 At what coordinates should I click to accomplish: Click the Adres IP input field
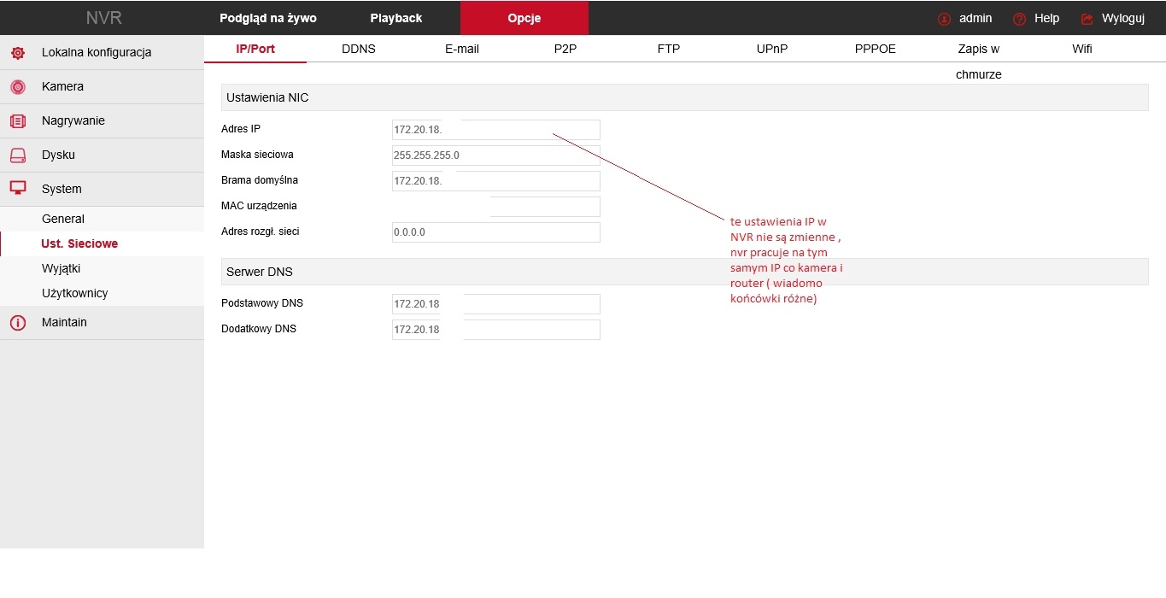tap(496, 130)
